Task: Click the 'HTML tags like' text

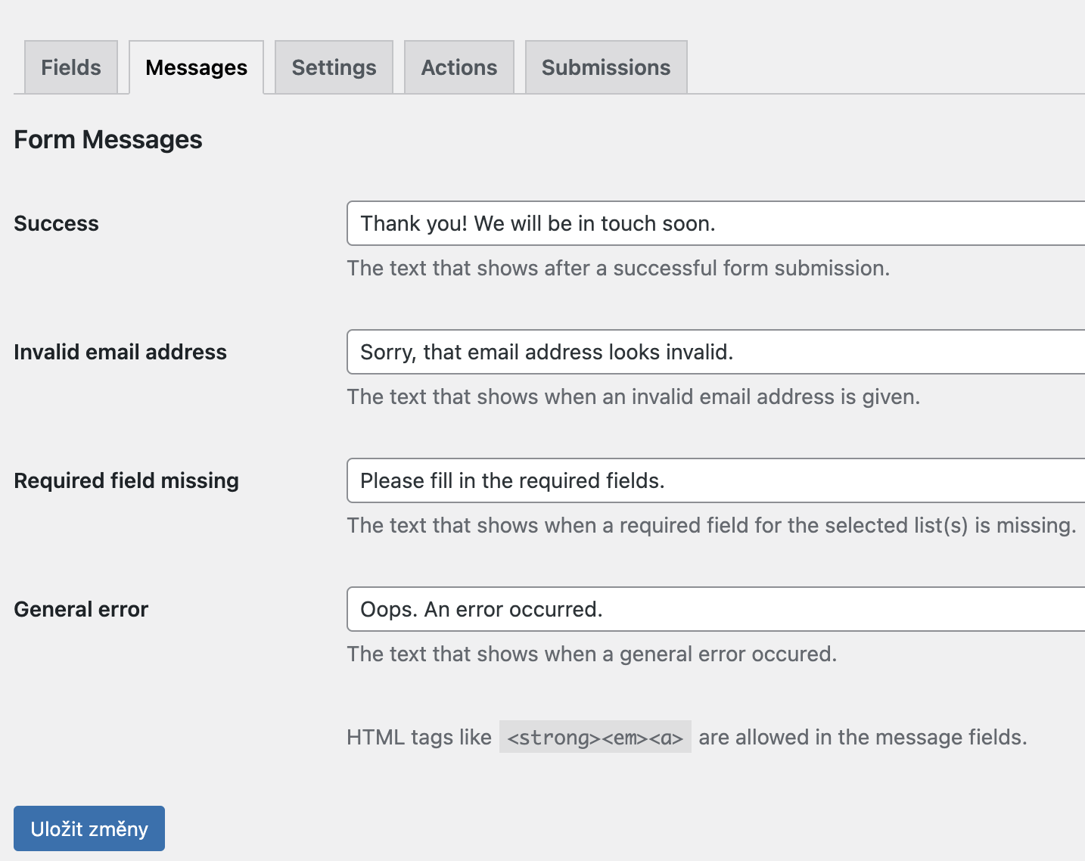Action: pos(419,738)
